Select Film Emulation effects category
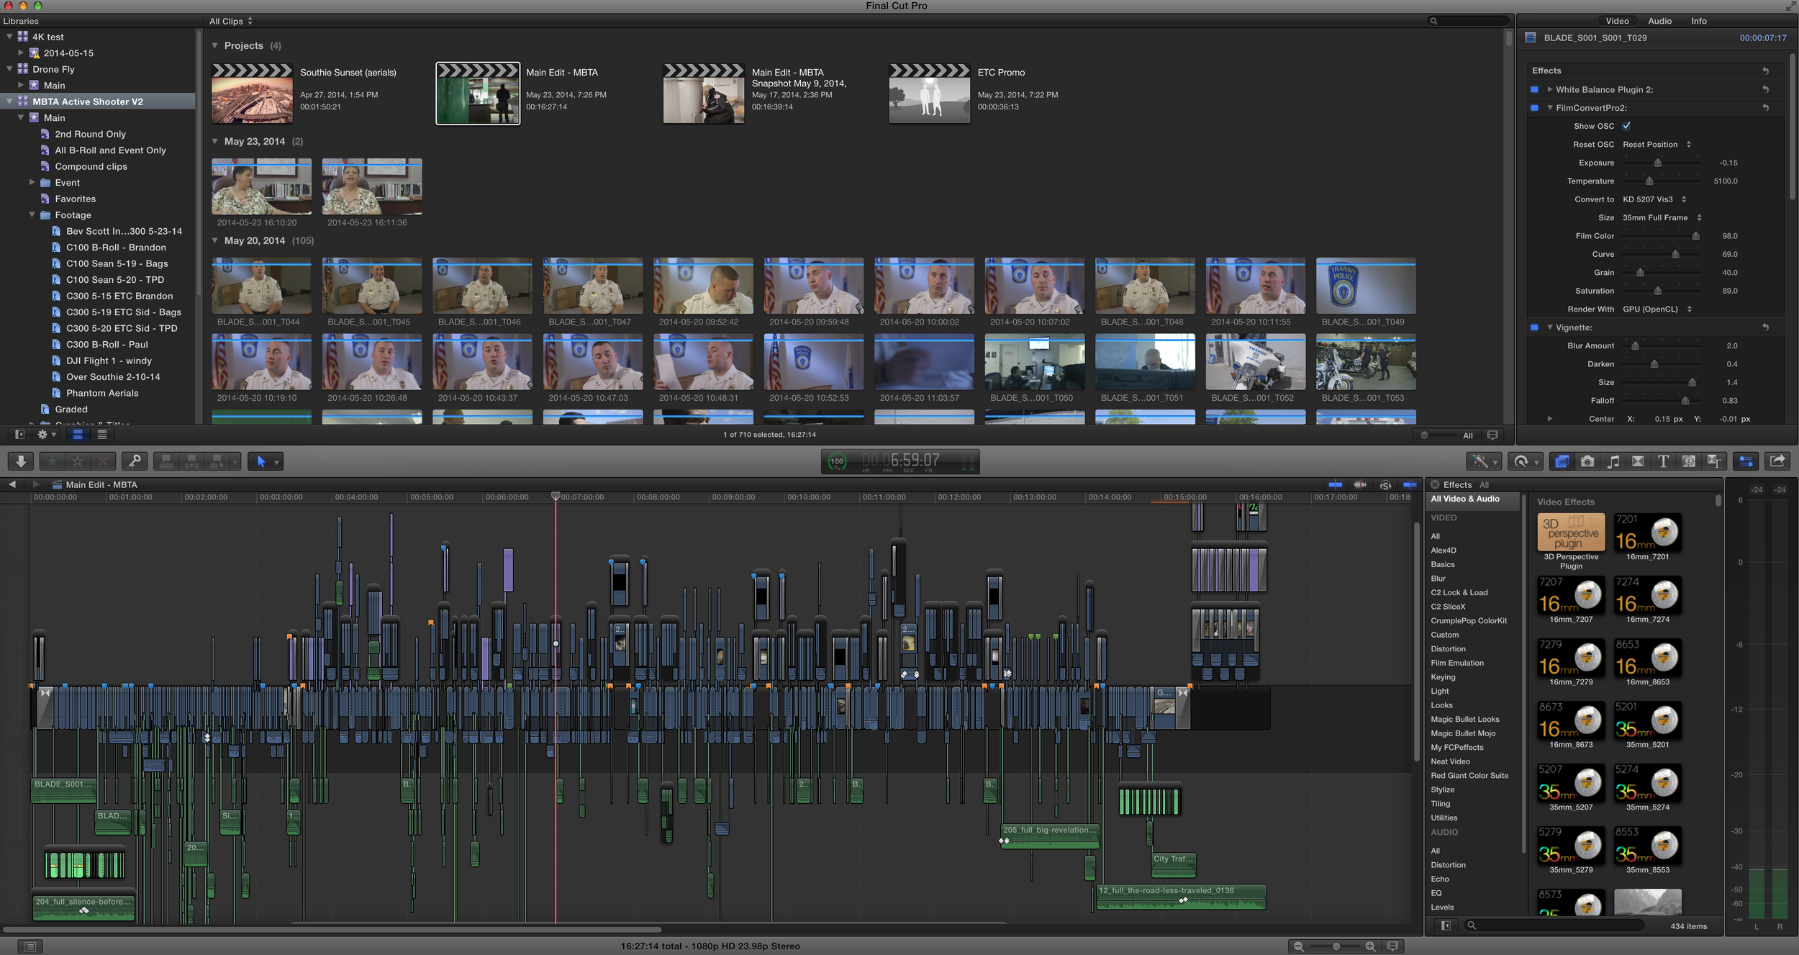Screen dimensions: 1799x955 (x=1456, y=664)
